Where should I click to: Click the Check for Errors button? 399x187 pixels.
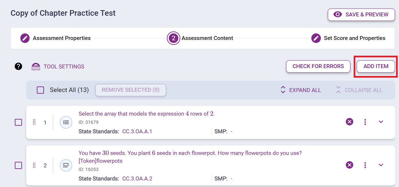click(318, 66)
